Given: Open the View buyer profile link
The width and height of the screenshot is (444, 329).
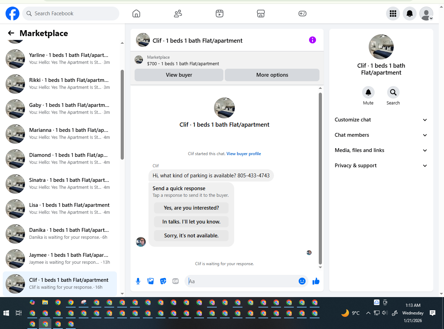Looking at the screenshot, I should pos(244,154).
